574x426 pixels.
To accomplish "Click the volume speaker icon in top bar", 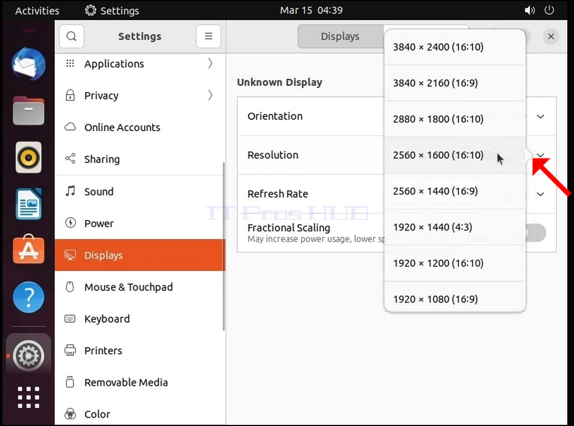I will coord(529,10).
